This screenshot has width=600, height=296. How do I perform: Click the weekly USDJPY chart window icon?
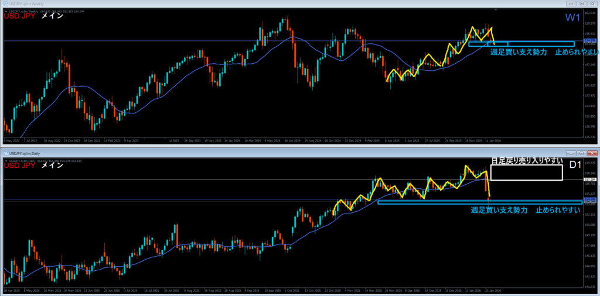[5, 4]
